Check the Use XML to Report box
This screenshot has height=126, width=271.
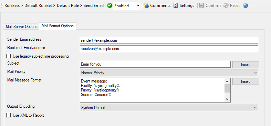(x=9, y=115)
